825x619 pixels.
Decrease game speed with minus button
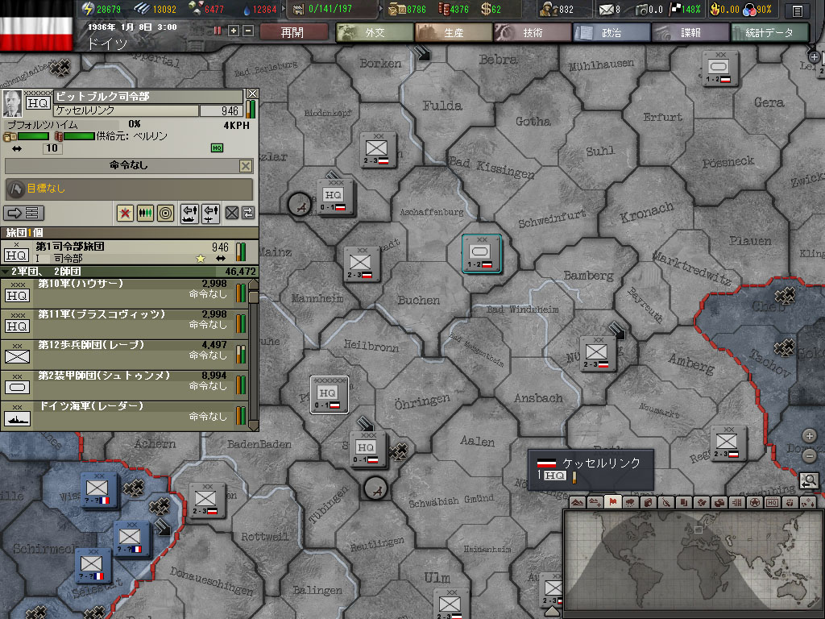tap(248, 31)
